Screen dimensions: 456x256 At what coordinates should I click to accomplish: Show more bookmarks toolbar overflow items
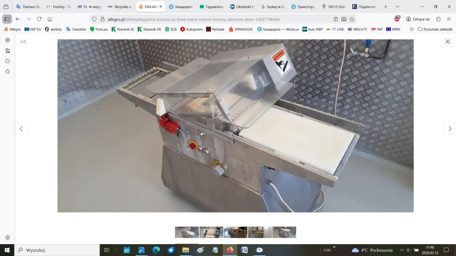411,29
